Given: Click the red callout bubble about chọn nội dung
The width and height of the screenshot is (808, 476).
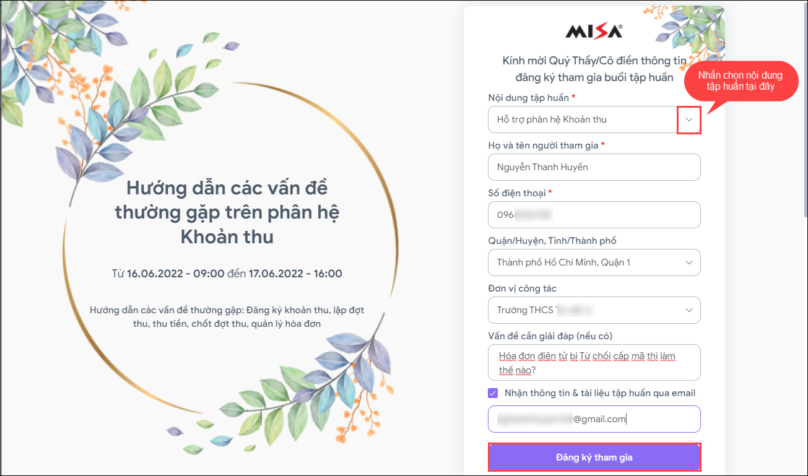Looking at the screenshot, I should point(740,81).
